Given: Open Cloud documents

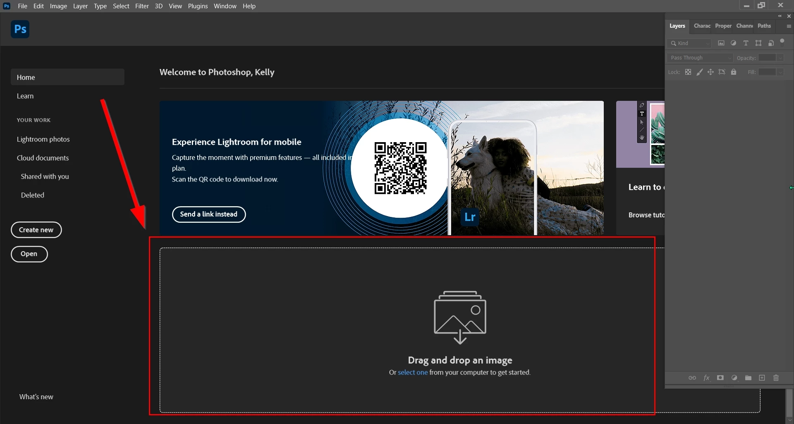Looking at the screenshot, I should point(43,158).
